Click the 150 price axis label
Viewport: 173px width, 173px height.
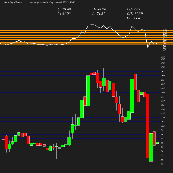[163, 84]
